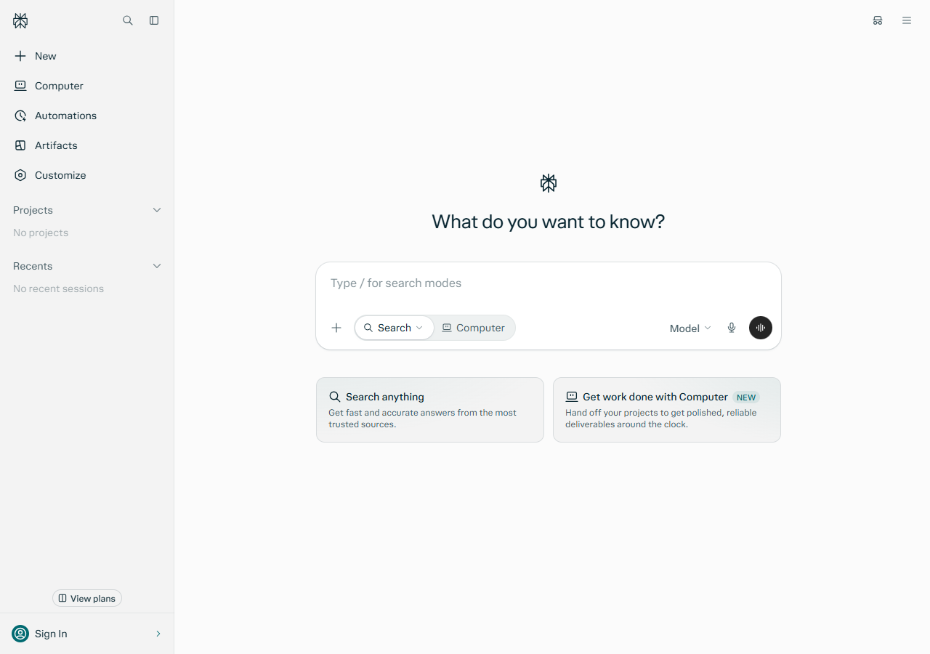Open the Model selector dropdown
Viewport: 930px width, 654px height.
(690, 328)
